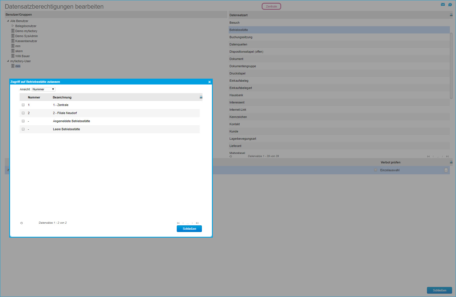
Task: Select the Leere Betriebsstätte checkbox
Action: (x=23, y=129)
